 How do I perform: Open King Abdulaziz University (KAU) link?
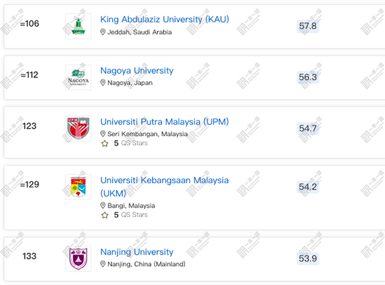tap(165, 20)
